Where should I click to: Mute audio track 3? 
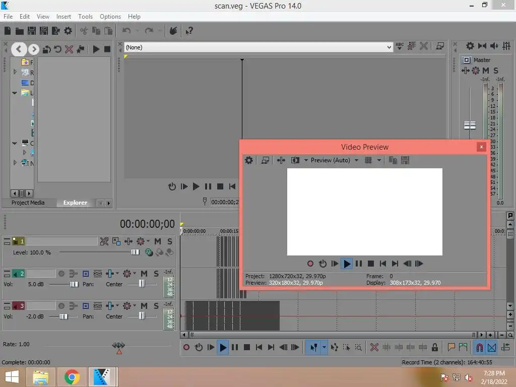(144, 306)
